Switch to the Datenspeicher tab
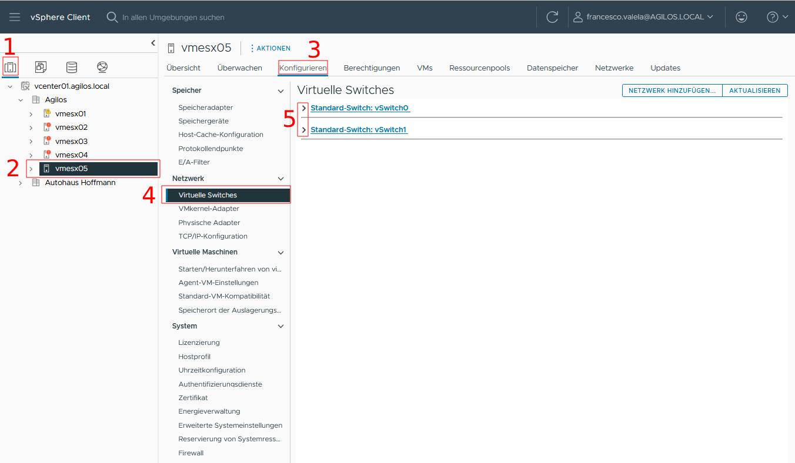 552,68
